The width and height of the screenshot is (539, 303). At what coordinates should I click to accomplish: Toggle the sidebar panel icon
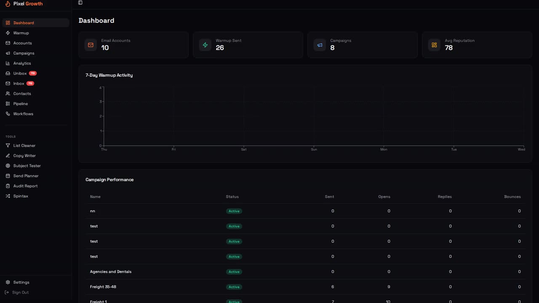point(80,3)
